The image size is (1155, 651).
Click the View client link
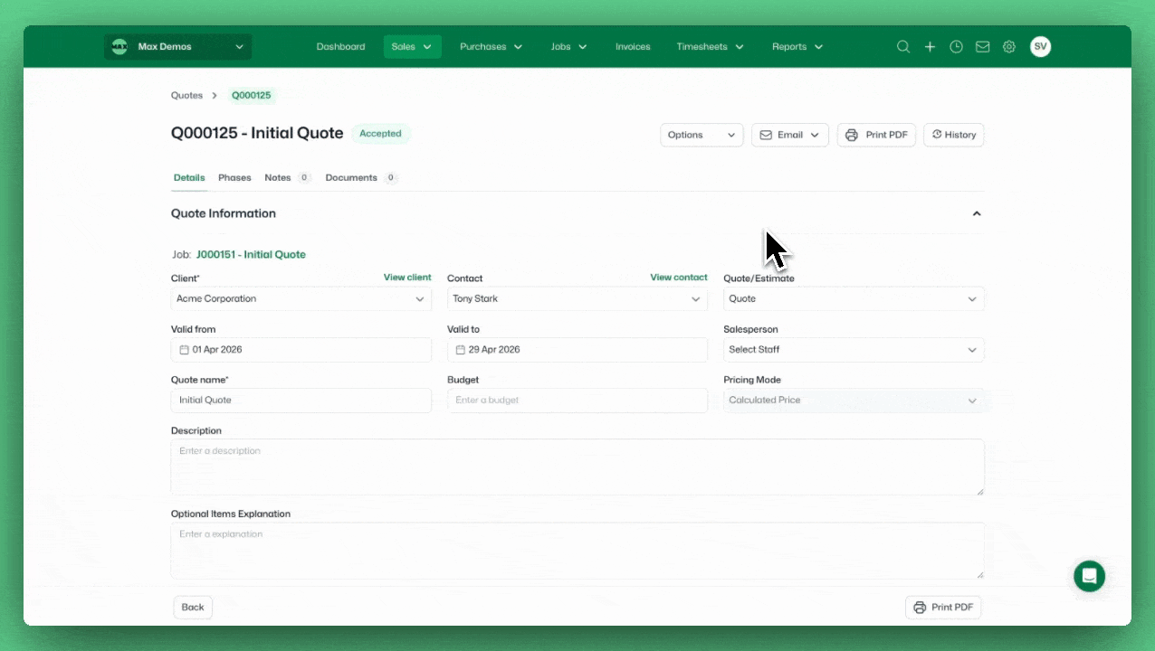pos(407,278)
